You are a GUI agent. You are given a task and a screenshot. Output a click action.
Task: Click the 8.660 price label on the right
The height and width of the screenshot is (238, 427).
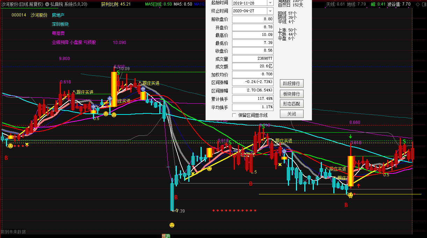355,122
